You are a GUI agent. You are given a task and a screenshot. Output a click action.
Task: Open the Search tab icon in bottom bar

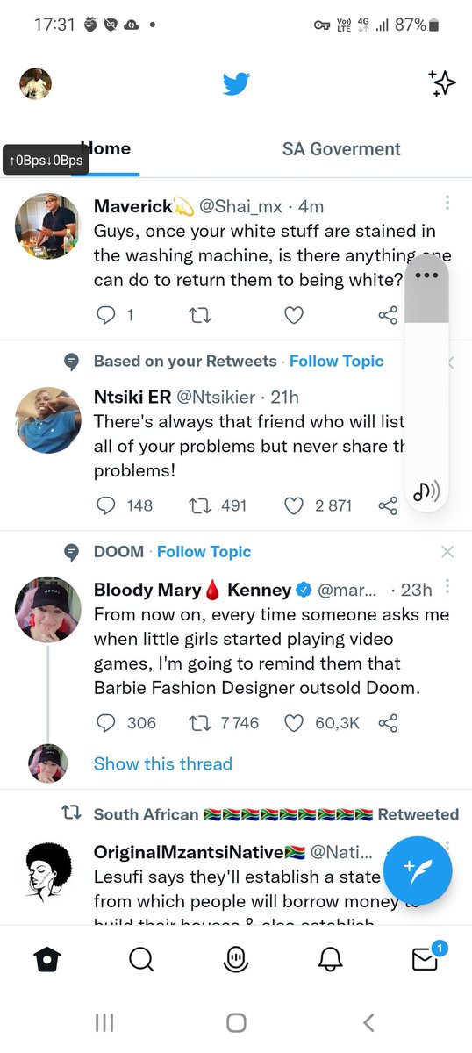140,959
